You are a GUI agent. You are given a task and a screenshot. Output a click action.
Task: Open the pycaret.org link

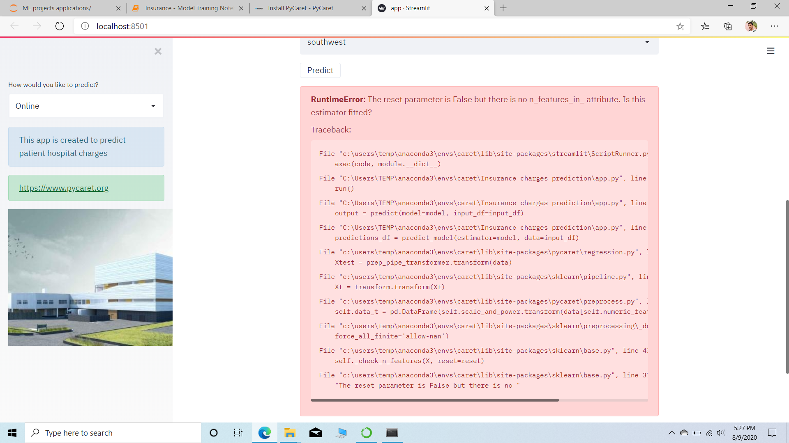pyautogui.click(x=63, y=188)
